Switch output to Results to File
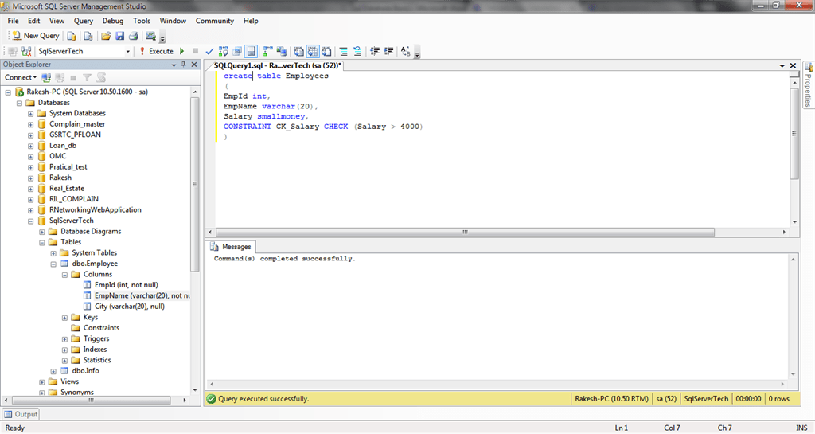This screenshot has width=815, height=434. pos(326,51)
